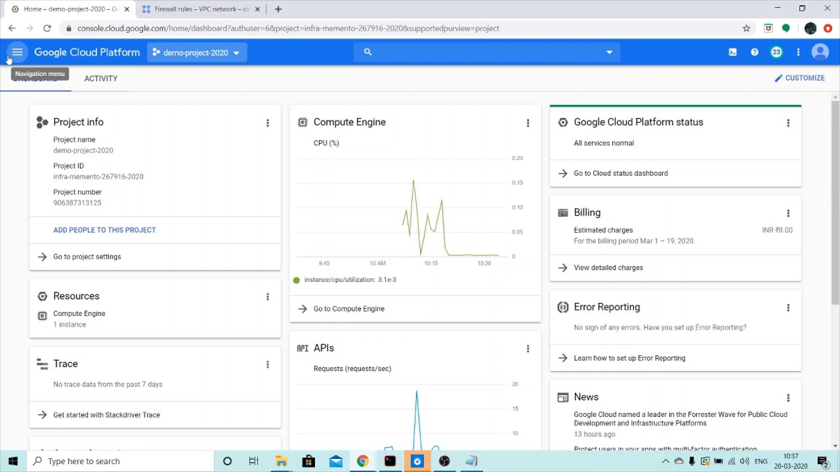Click the Customize button
The width and height of the screenshot is (840, 472).
click(799, 78)
